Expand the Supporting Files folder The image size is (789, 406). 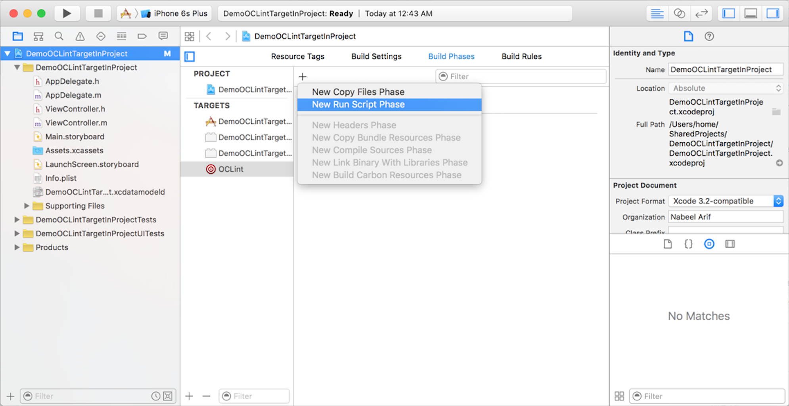[x=26, y=206]
